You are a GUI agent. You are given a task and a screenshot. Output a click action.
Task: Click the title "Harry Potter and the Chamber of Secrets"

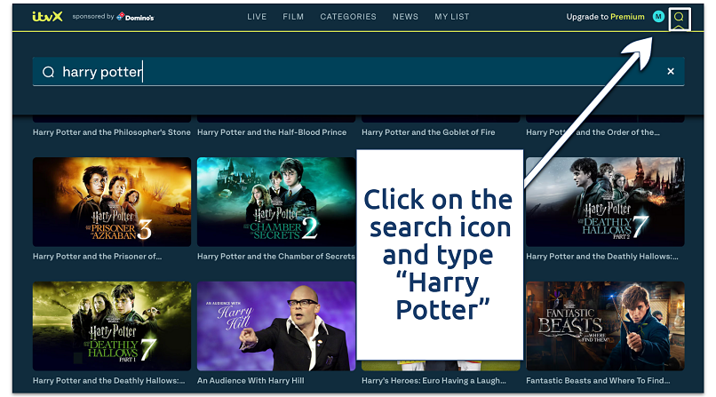(275, 257)
